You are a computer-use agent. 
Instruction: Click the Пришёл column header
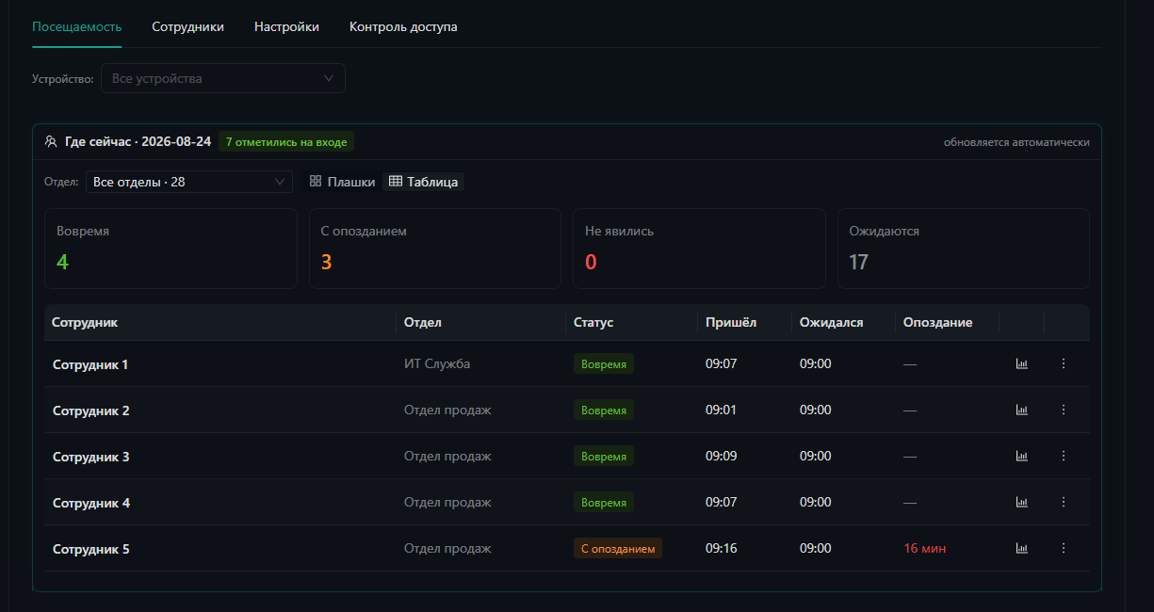(744, 322)
